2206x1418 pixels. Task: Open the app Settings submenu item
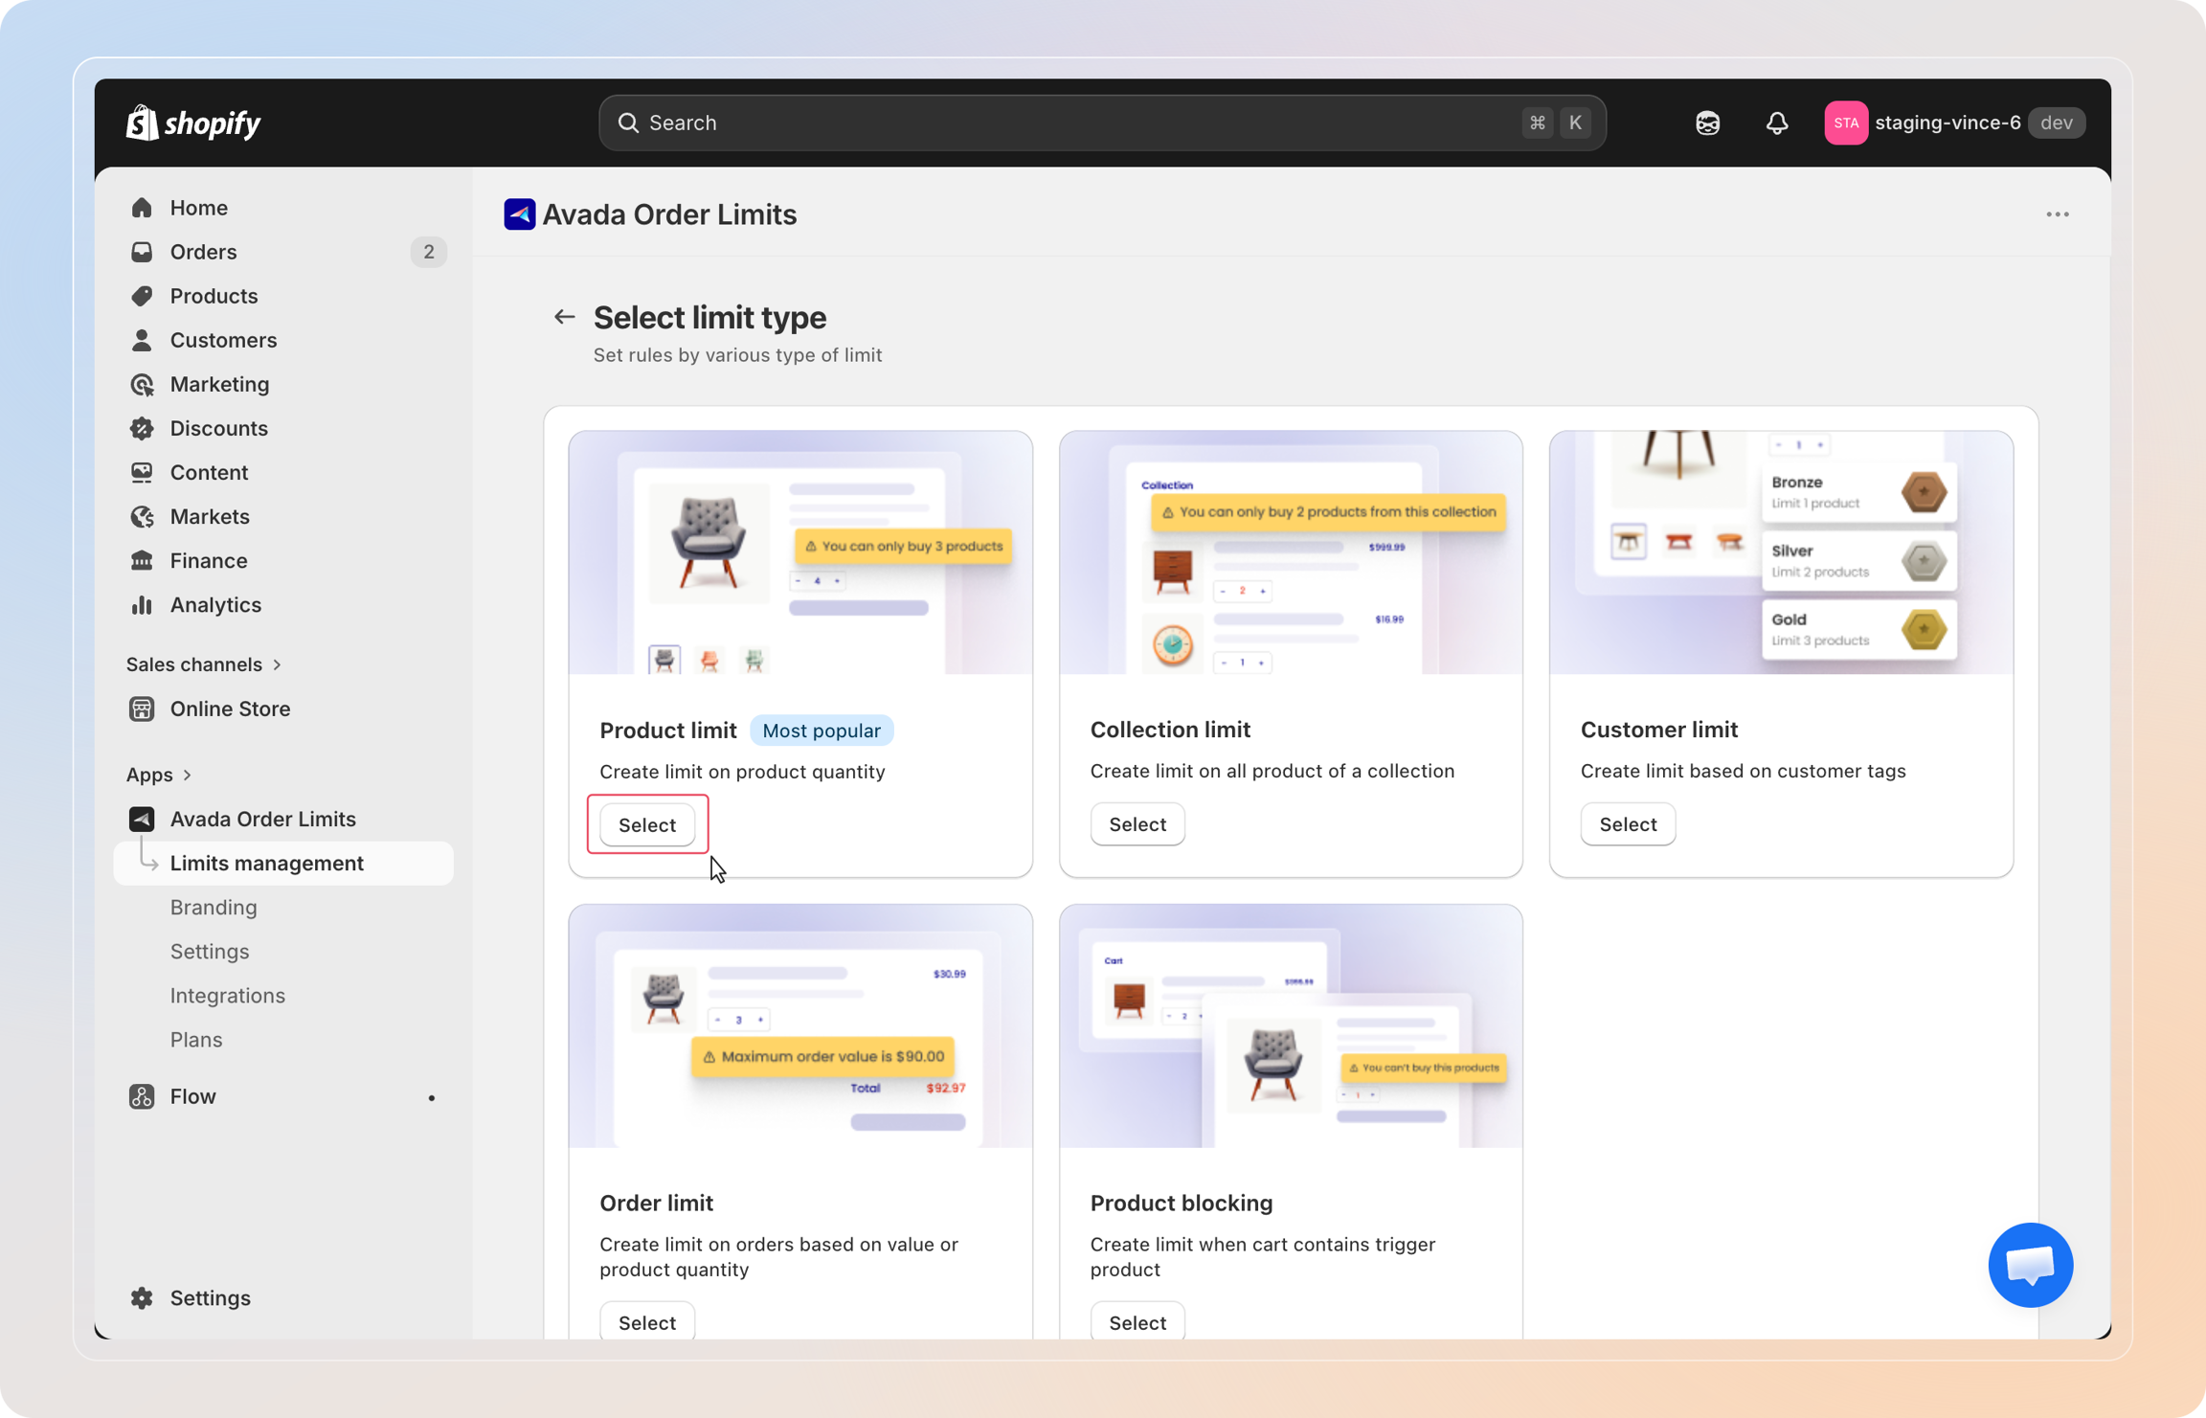coord(210,951)
